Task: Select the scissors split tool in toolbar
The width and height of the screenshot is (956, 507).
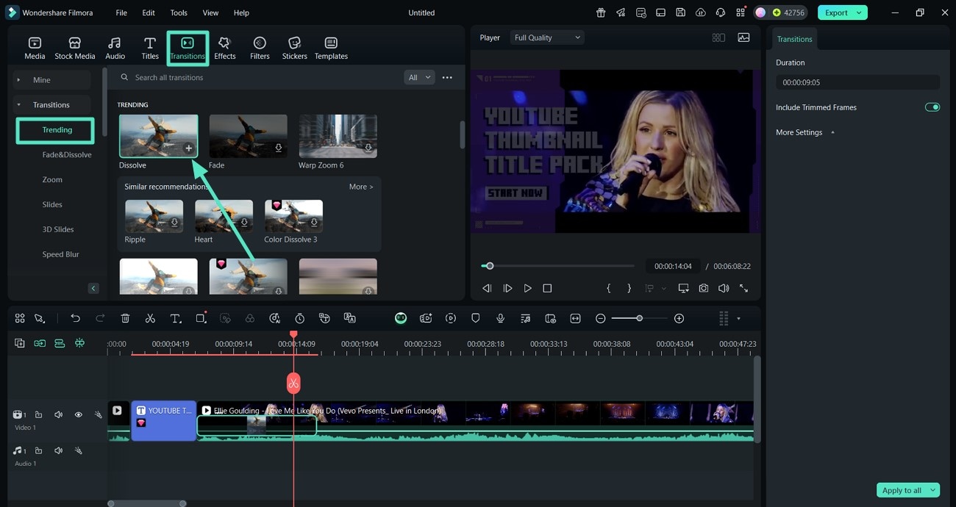Action: [x=150, y=318]
